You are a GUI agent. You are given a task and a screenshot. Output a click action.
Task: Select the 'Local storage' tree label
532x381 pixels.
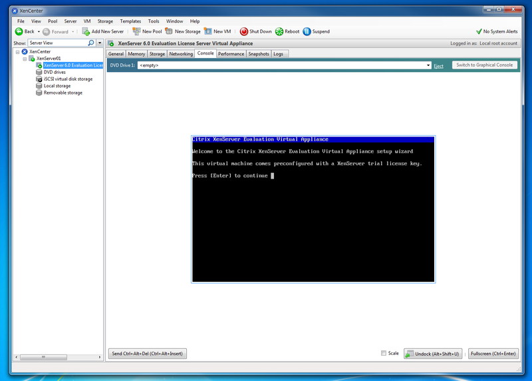pyautogui.click(x=57, y=86)
